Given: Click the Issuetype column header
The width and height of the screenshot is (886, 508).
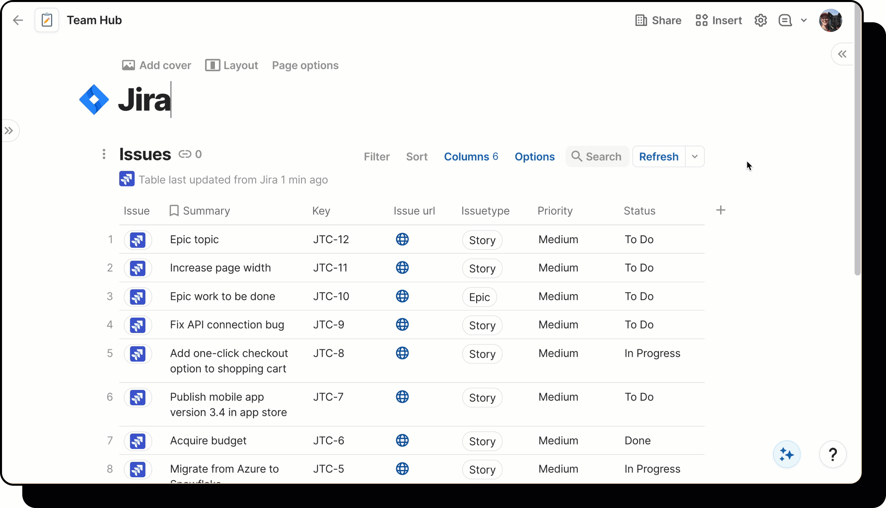Looking at the screenshot, I should (x=485, y=211).
